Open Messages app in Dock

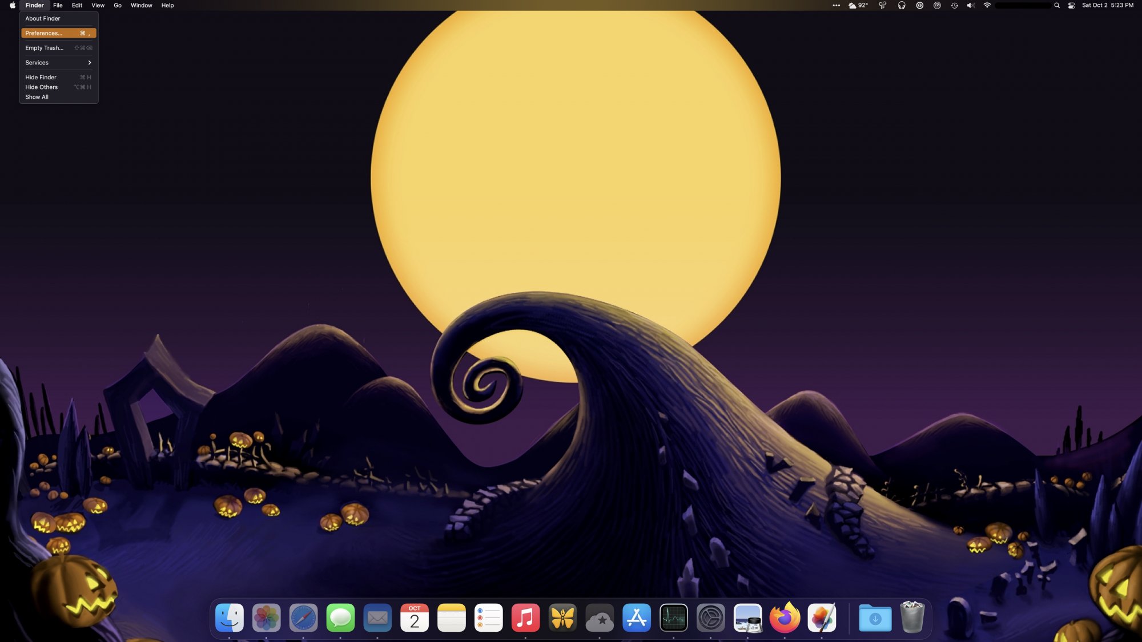(x=340, y=617)
